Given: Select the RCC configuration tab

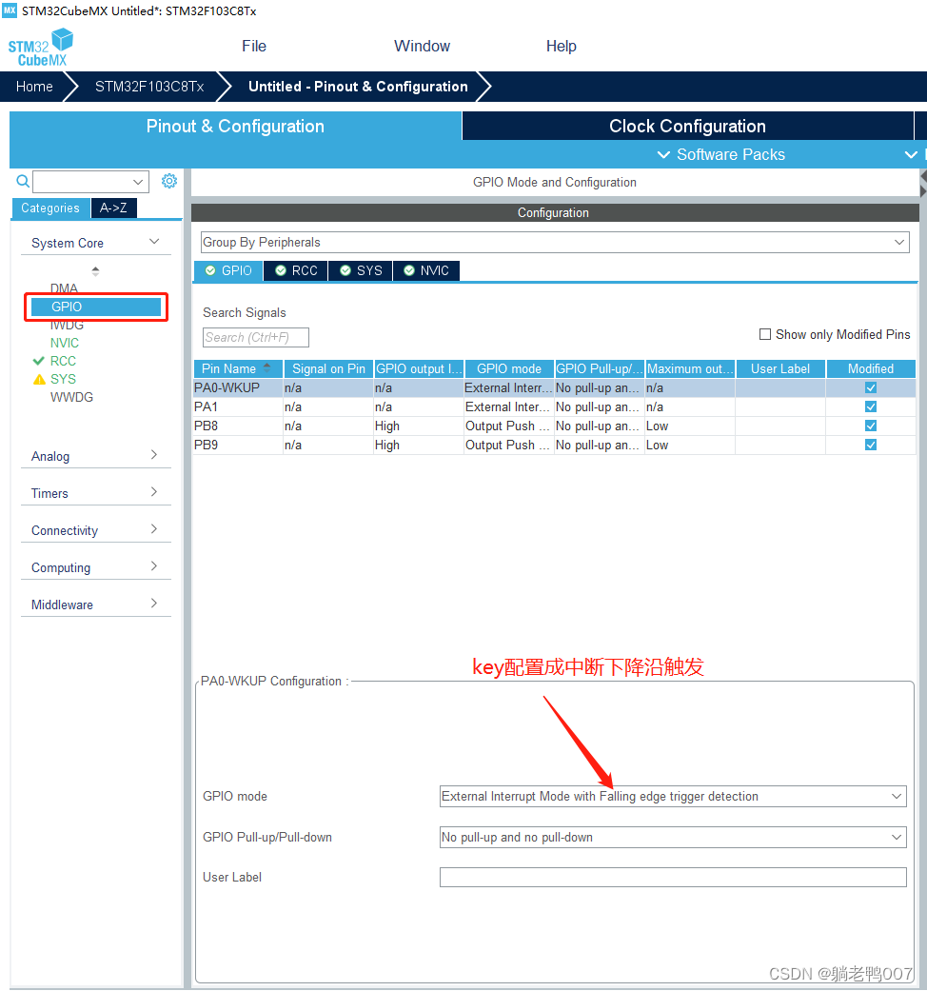Looking at the screenshot, I should pos(296,270).
